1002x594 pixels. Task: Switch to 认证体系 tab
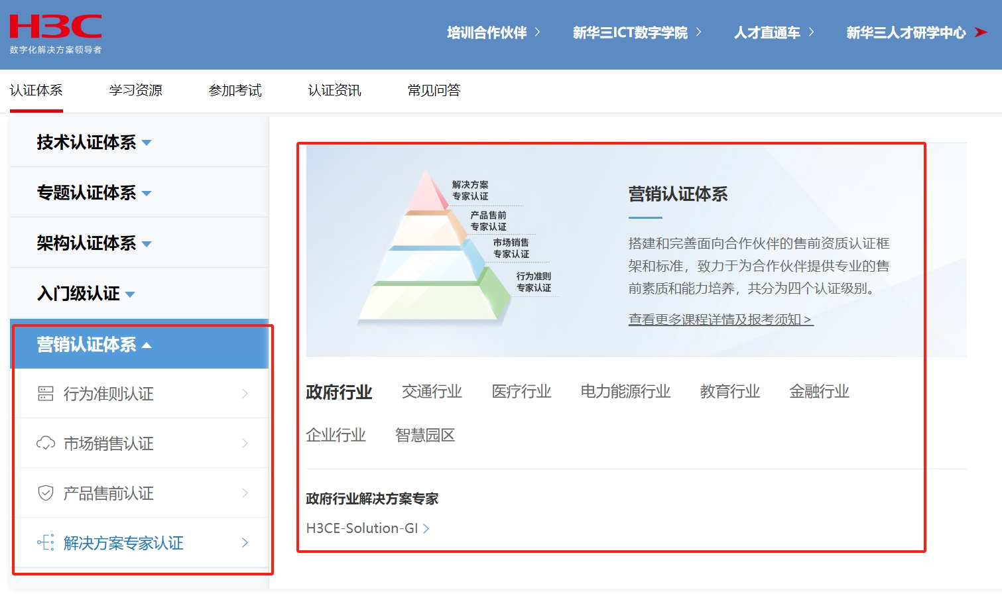36,90
